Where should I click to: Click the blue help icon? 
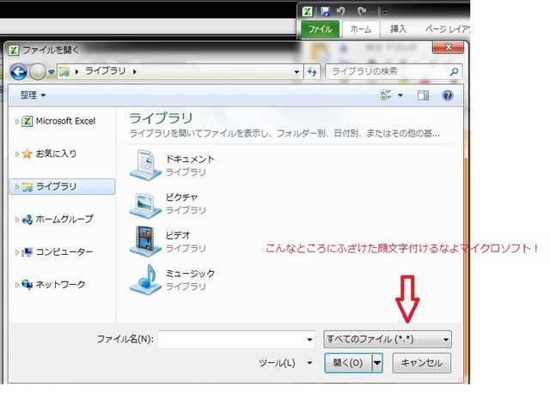pos(448,95)
